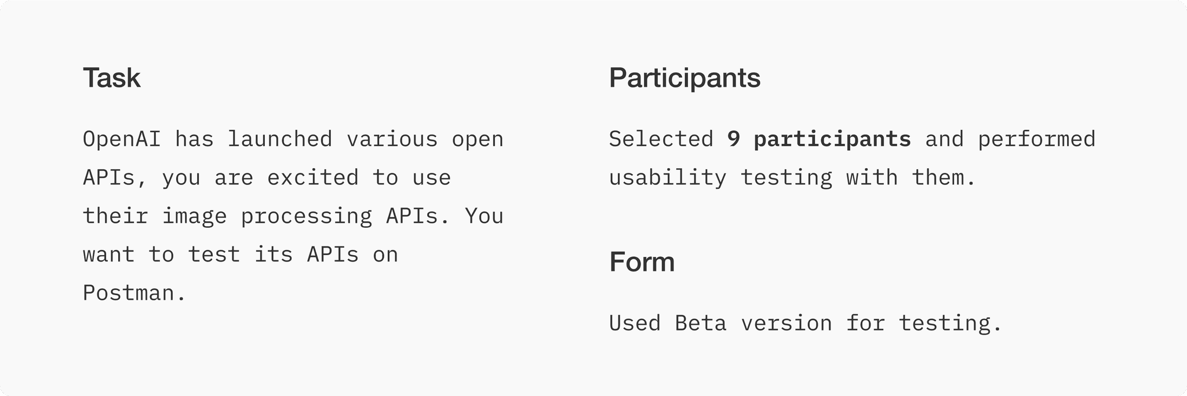This screenshot has width=1187, height=396.
Task: Click the Form heading
Action: click(642, 262)
